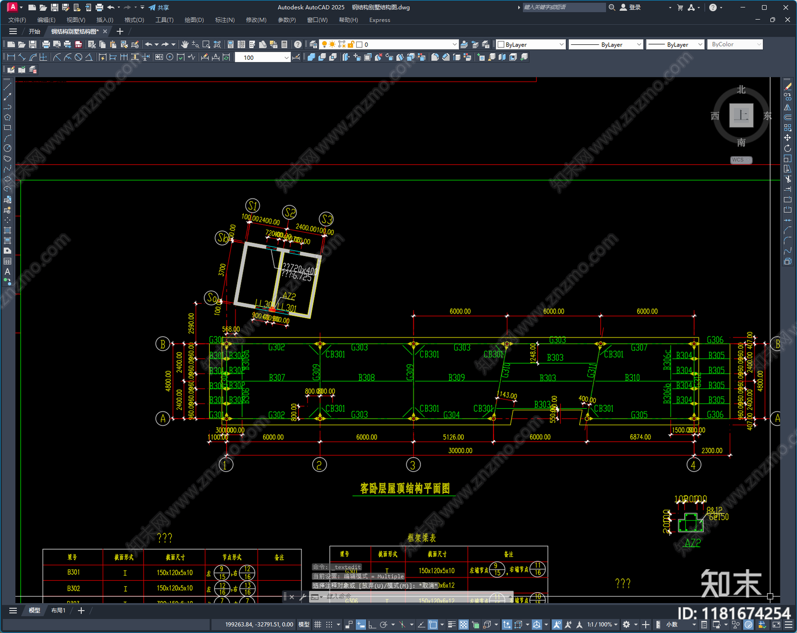Click the WCS label under the ViewCube
The height and width of the screenshot is (633, 797).
click(x=741, y=160)
